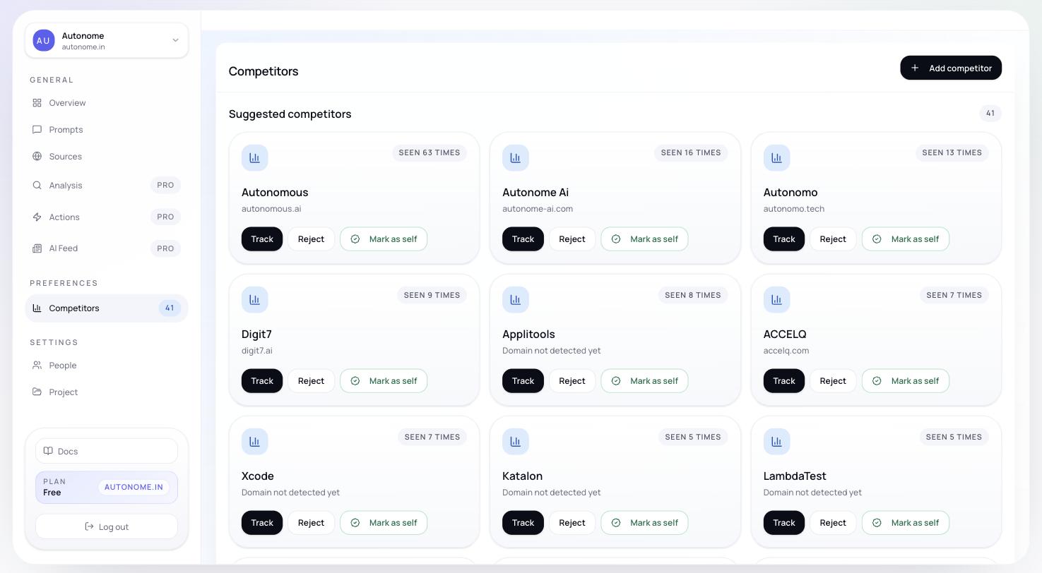
Task: Click the AUTONOME.IN plan badge
Action: point(134,487)
